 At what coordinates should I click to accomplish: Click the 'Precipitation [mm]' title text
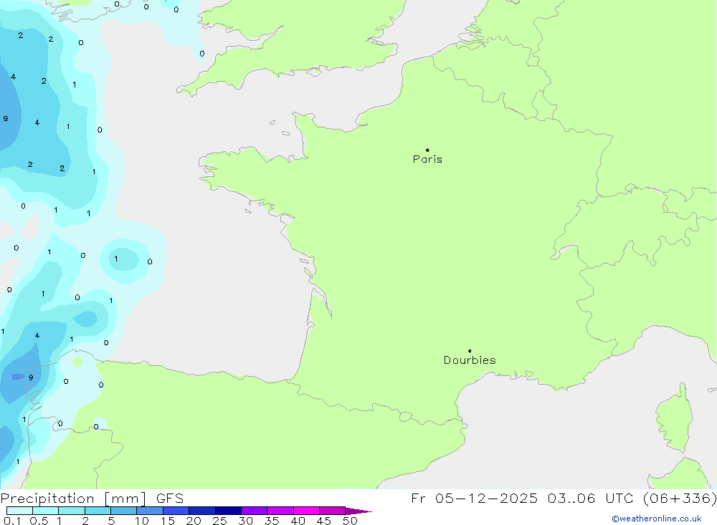(73, 498)
